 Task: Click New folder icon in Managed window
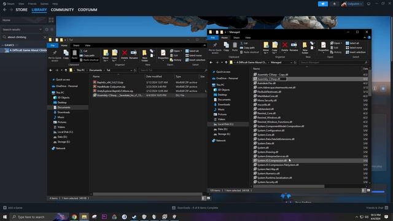click(305, 48)
